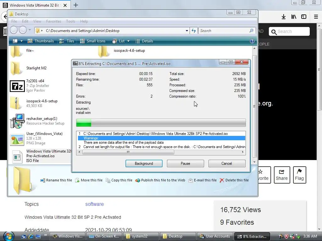Open the Windows Start orb
Image resolution: width=322 pixels, height=241 pixels.
(x=8, y=236)
